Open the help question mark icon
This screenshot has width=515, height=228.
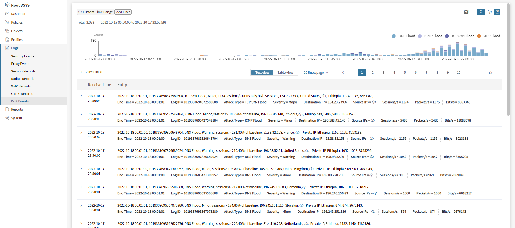(490, 12)
